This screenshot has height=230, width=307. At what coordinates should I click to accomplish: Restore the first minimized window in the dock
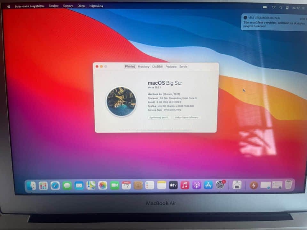click(265, 185)
